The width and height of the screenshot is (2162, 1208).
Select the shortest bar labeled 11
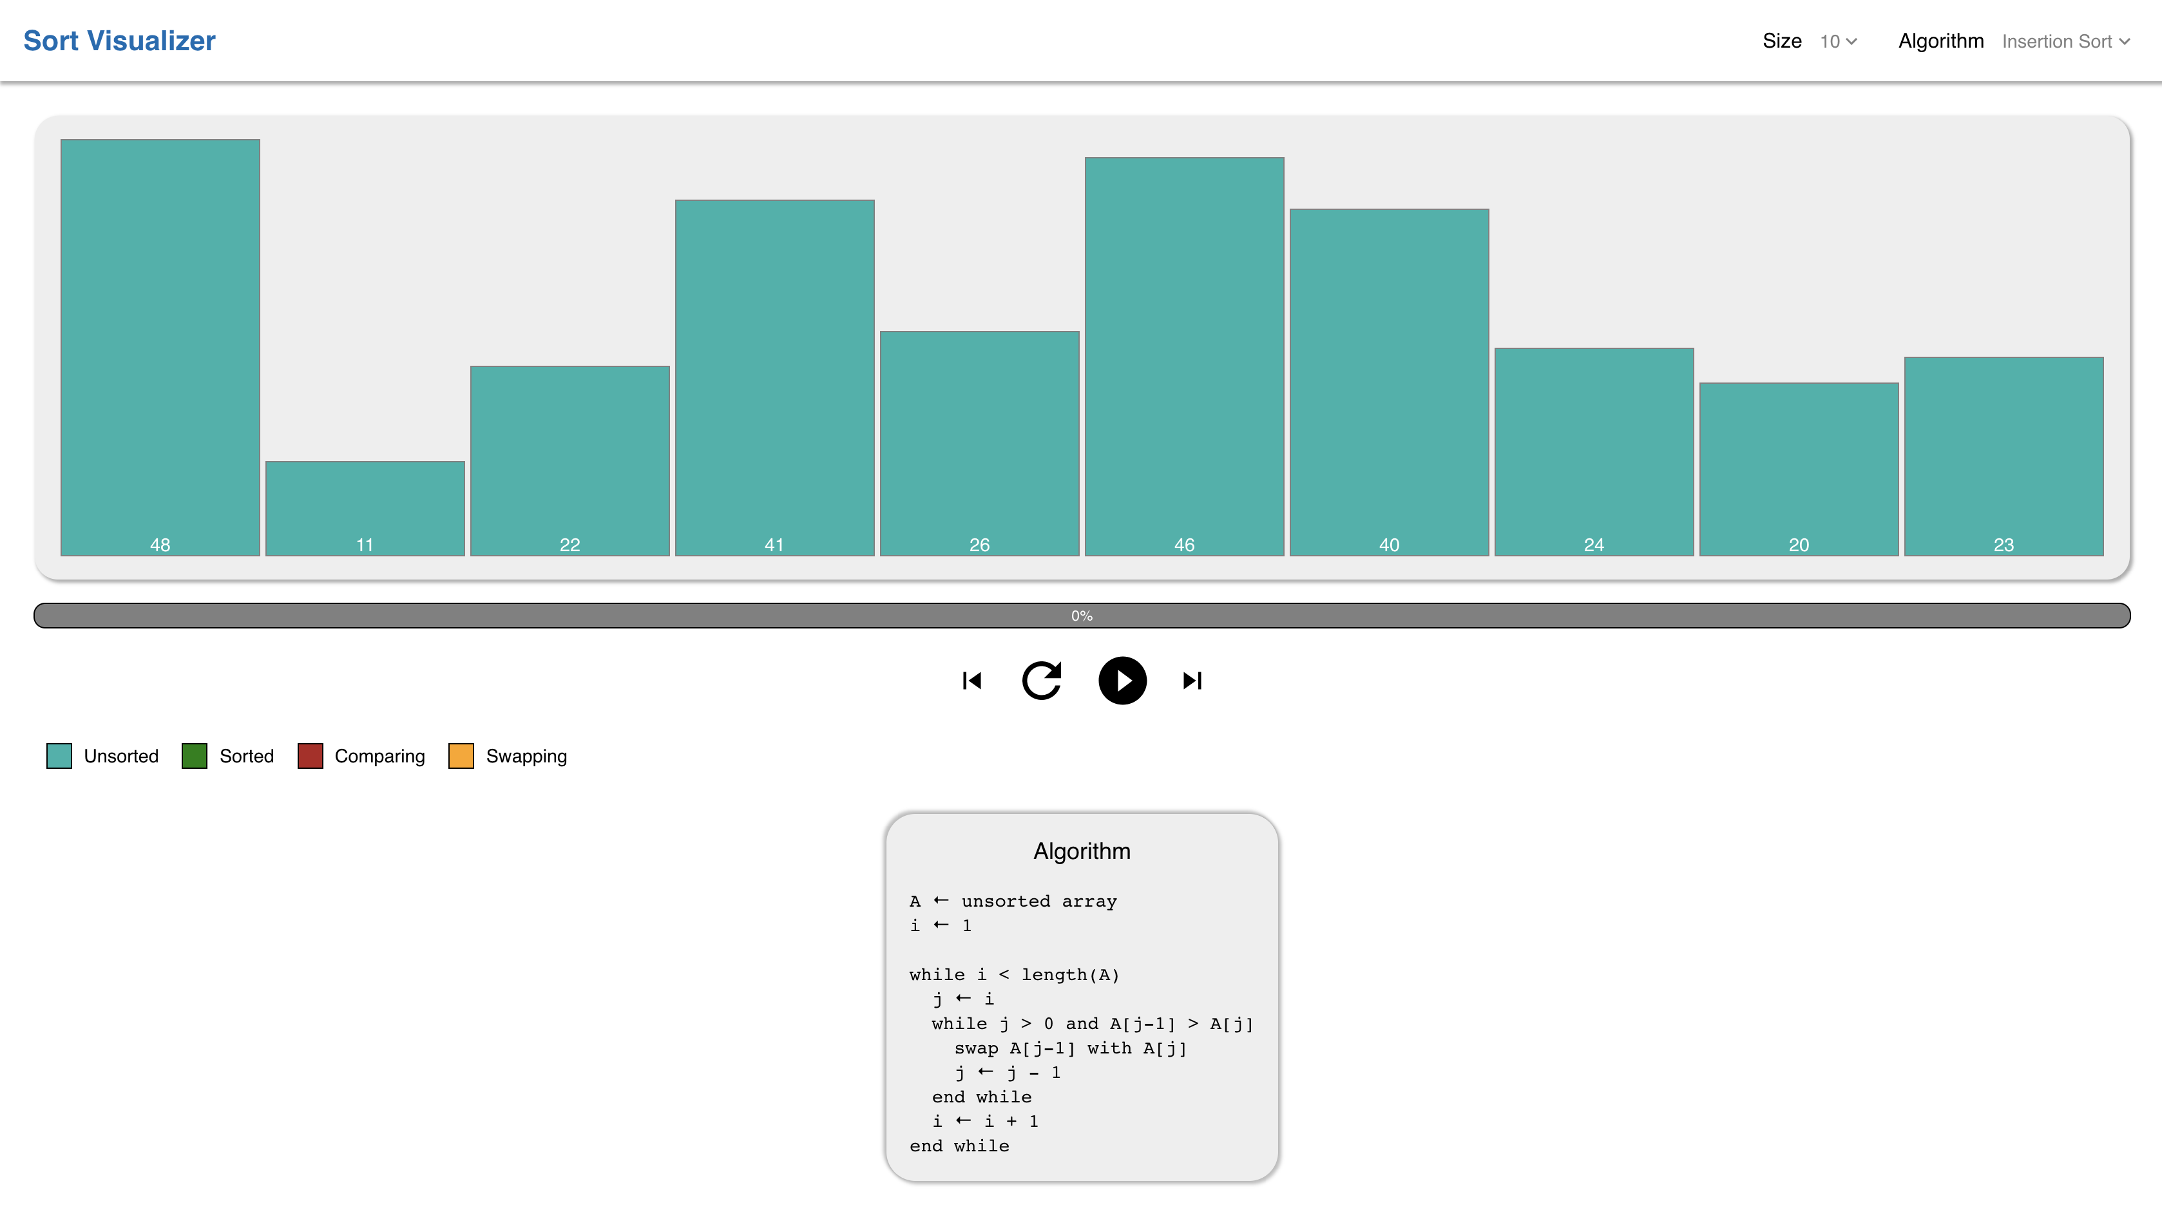[364, 508]
